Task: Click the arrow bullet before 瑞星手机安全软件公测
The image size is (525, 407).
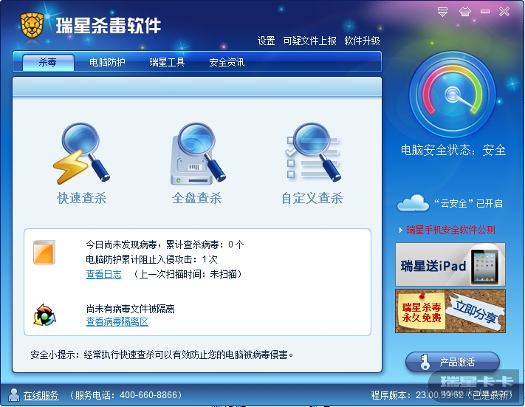Action: click(401, 230)
